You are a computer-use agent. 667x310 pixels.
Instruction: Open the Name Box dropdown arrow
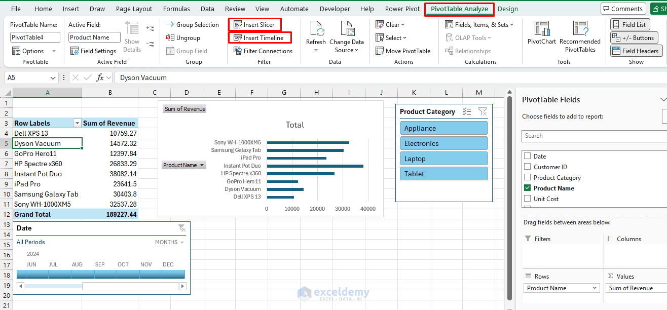(54, 77)
